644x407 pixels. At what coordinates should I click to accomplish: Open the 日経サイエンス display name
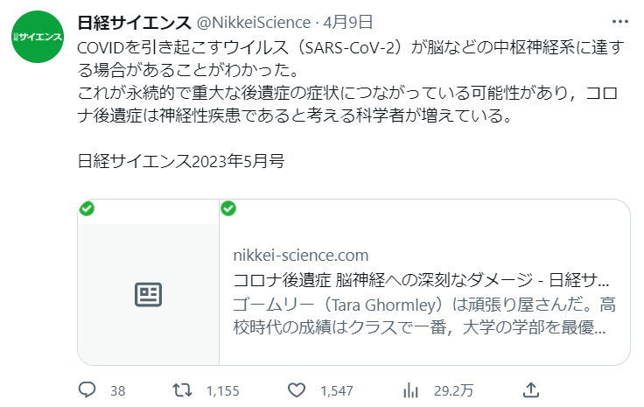(x=134, y=23)
